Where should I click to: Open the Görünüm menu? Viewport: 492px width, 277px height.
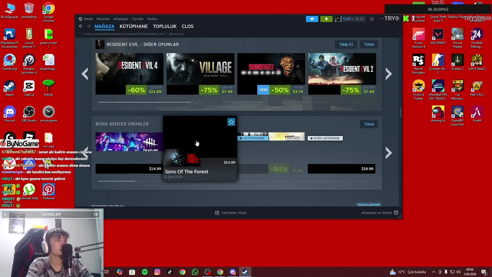[103, 19]
